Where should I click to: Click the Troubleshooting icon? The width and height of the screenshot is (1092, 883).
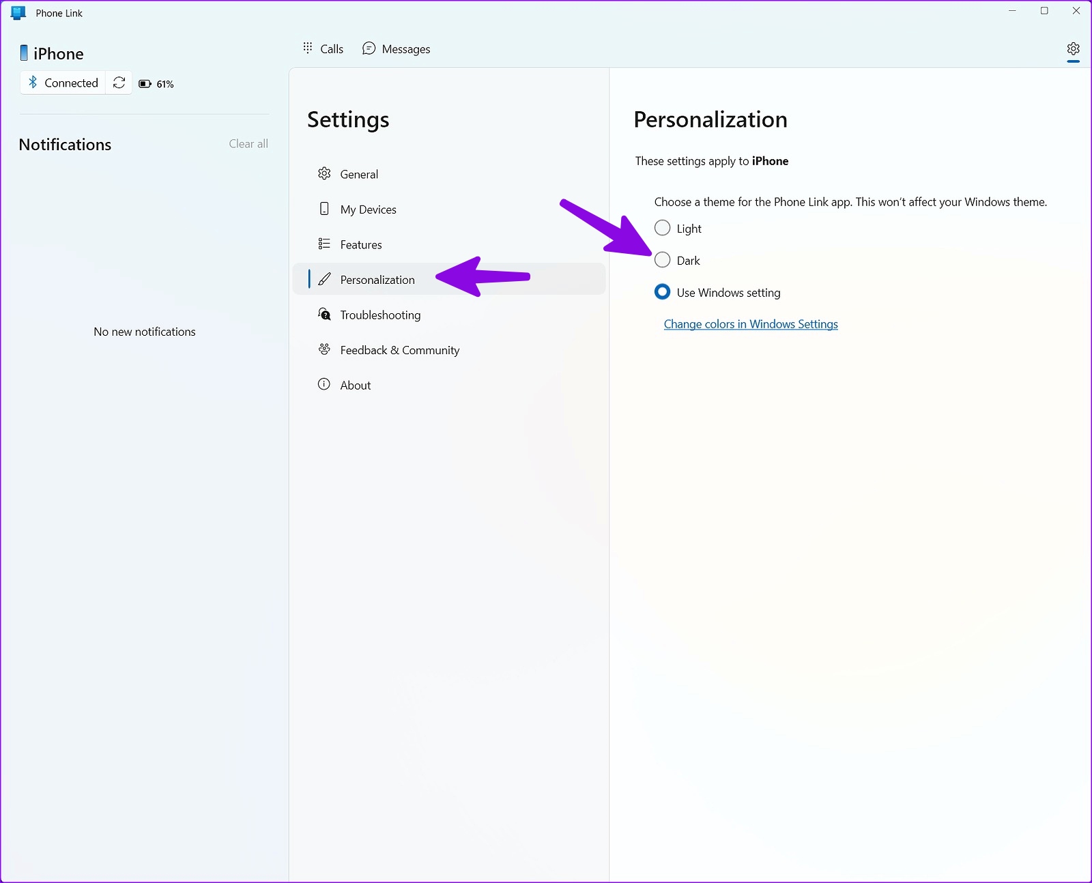(x=324, y=314)
